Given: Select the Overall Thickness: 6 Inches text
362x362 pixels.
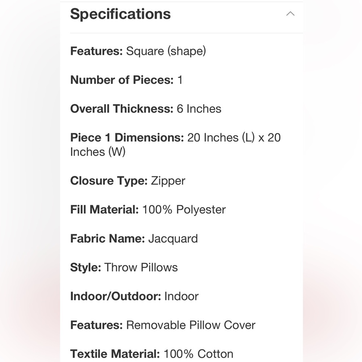Looking at the screenshot, I should pyautogui.click(x=146, y=109).
